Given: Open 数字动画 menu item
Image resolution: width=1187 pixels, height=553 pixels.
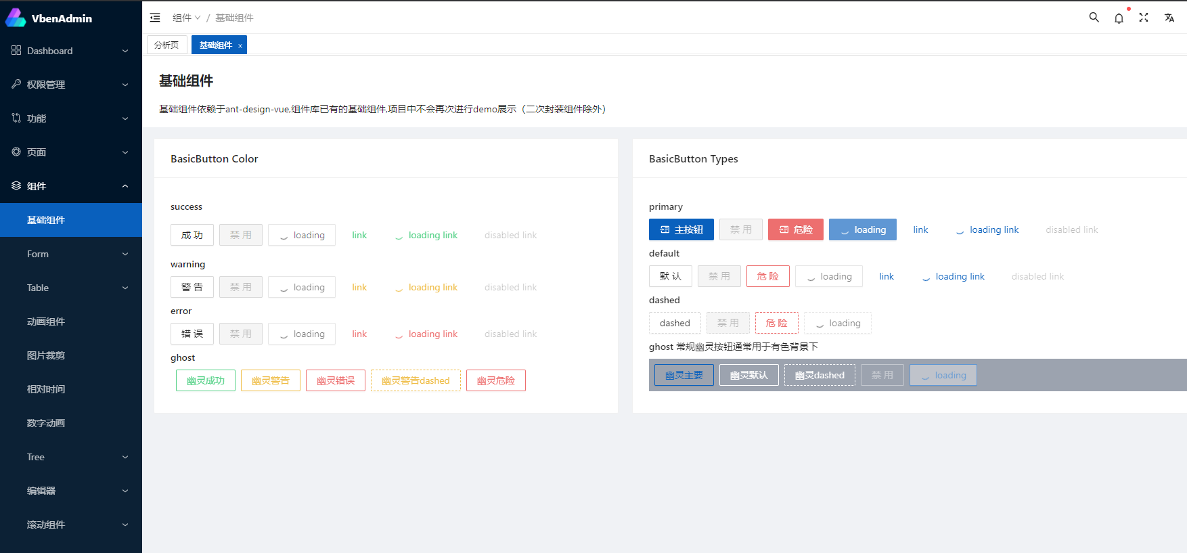Looking at the screenshot, I should pos(71,423).
